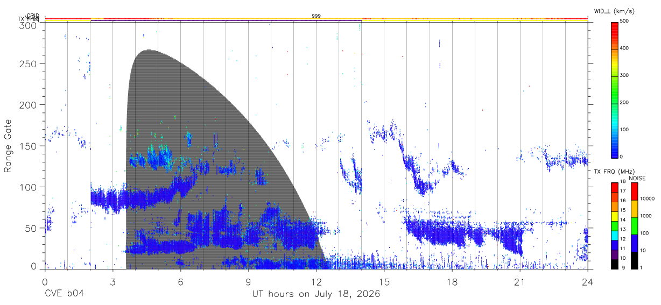This screenshot has height=305, width=661.
Task: Click the black 9–10 MHz TX FRQ swatch
Action: point(615,264)
